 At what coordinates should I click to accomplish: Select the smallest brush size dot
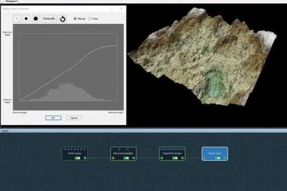[17, 19]
